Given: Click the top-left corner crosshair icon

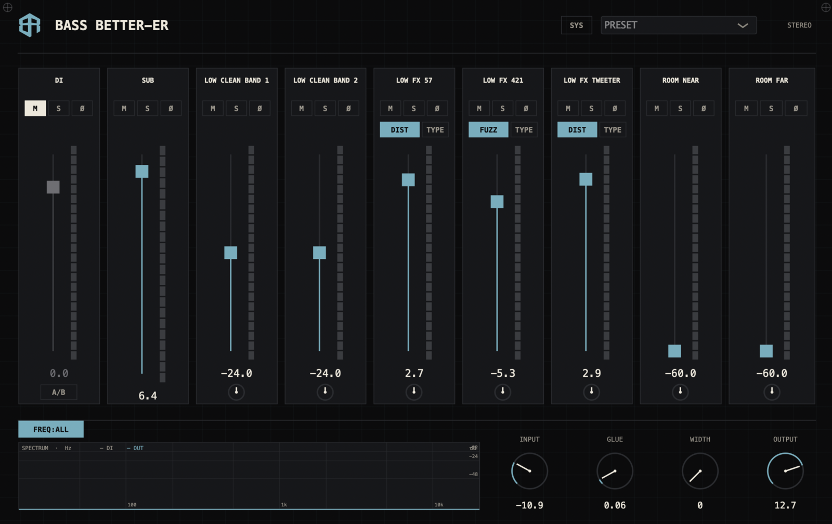Looking at the screenshot, I should [7, 7].
